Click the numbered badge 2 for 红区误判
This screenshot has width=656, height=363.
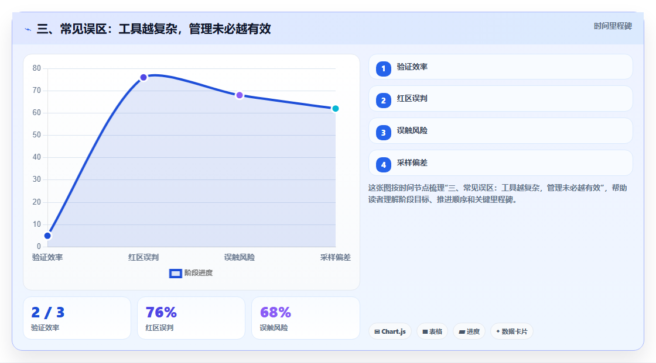[383, 101]
